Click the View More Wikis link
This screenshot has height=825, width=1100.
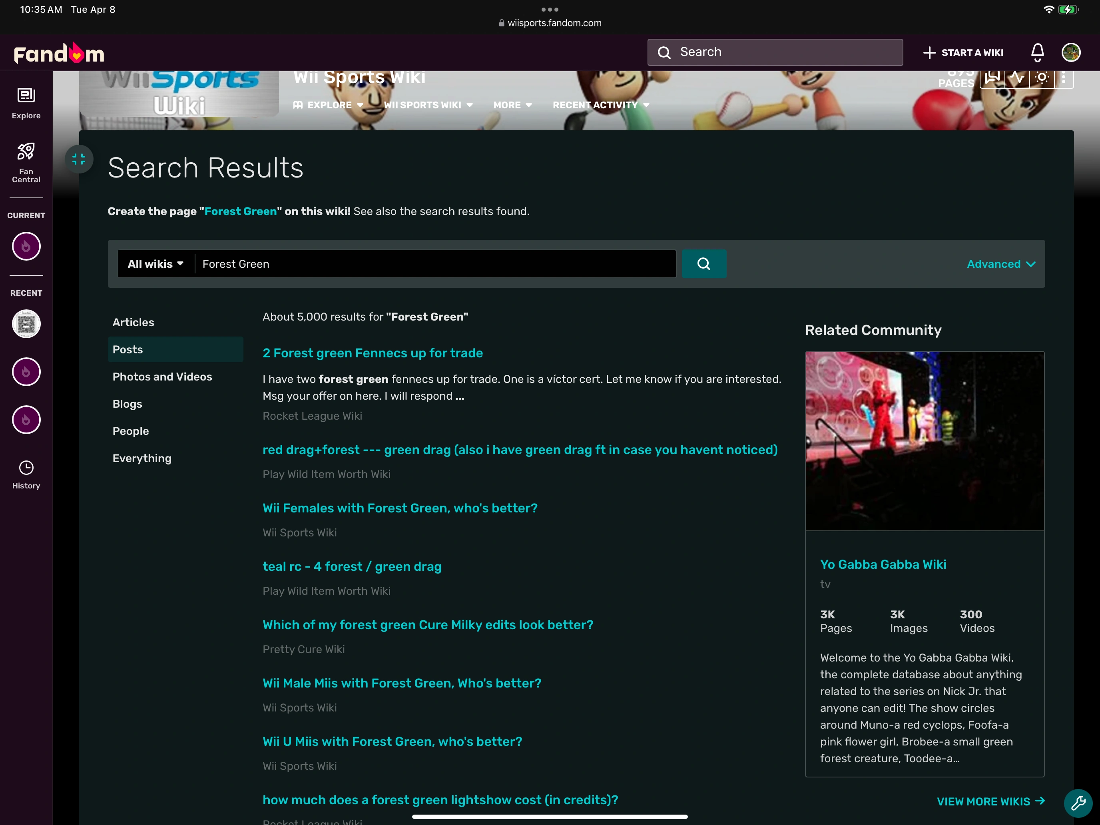coord(990,801)
